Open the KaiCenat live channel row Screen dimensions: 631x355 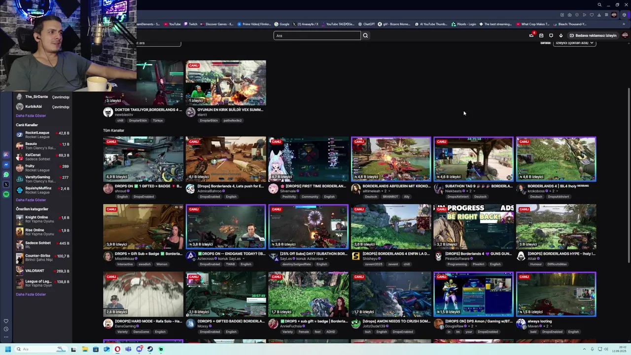tap(43, 157)
